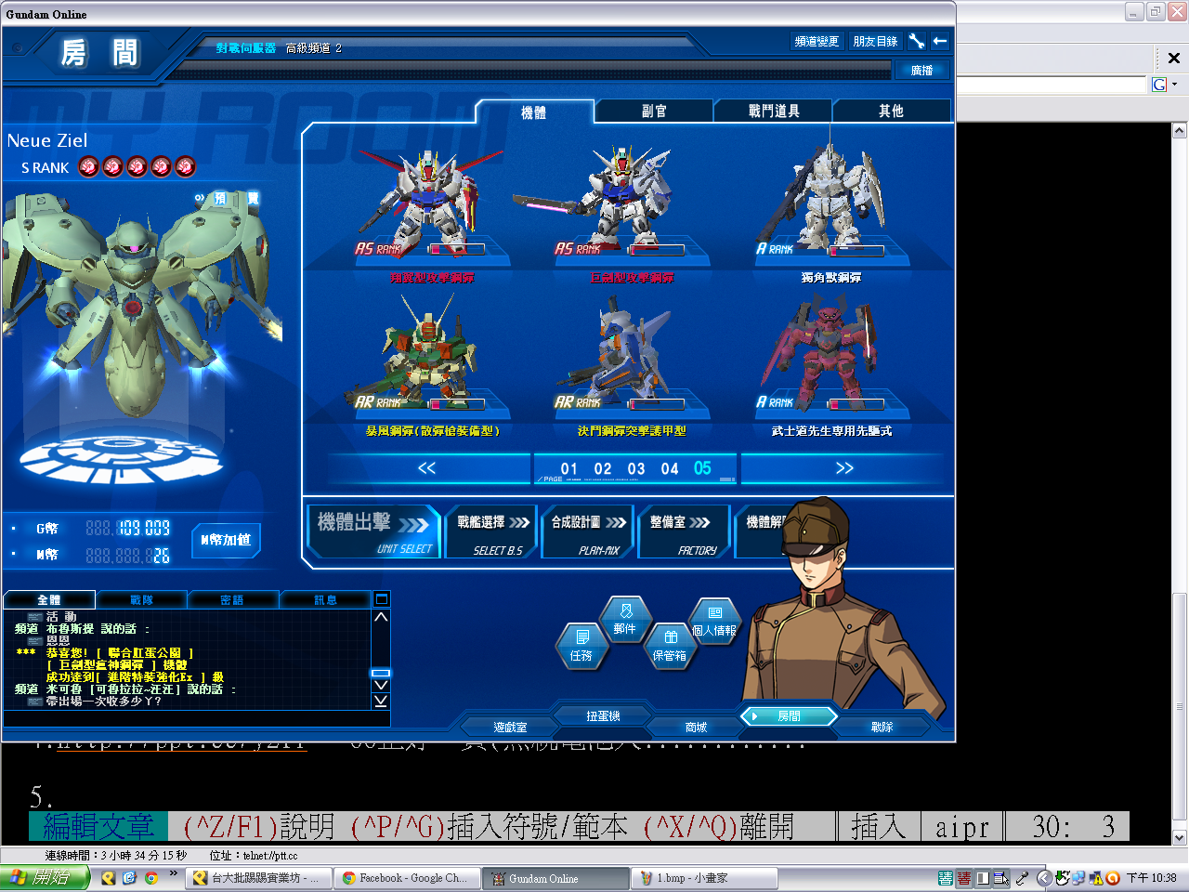Screen dimensions: 1189x892
Task: Jump to unit page 03
Action: (636, 469)
